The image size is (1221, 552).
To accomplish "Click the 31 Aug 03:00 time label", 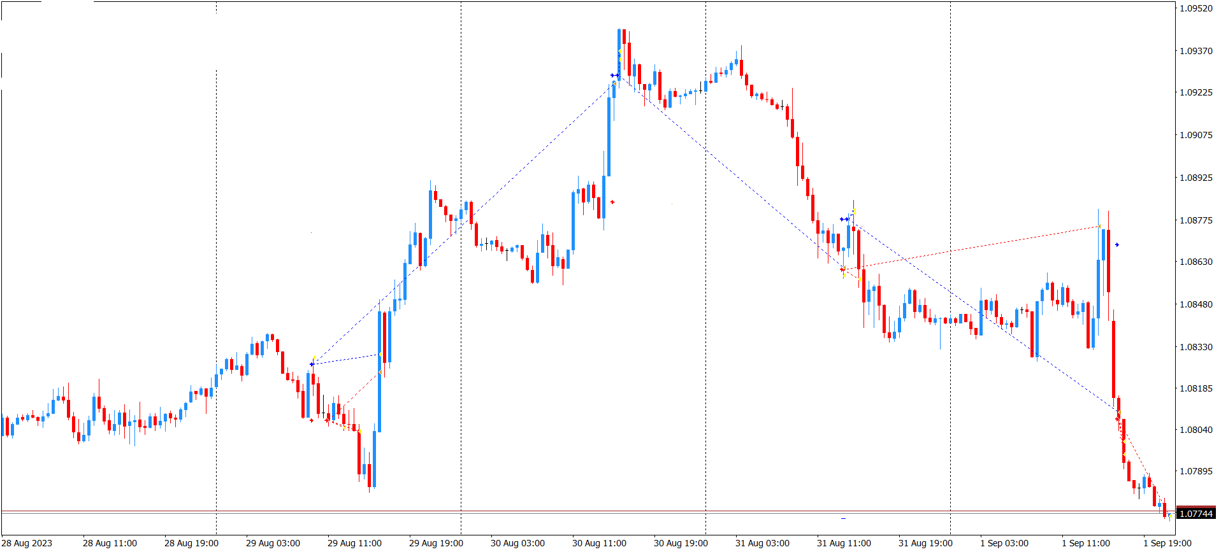I will pos(762,543).
